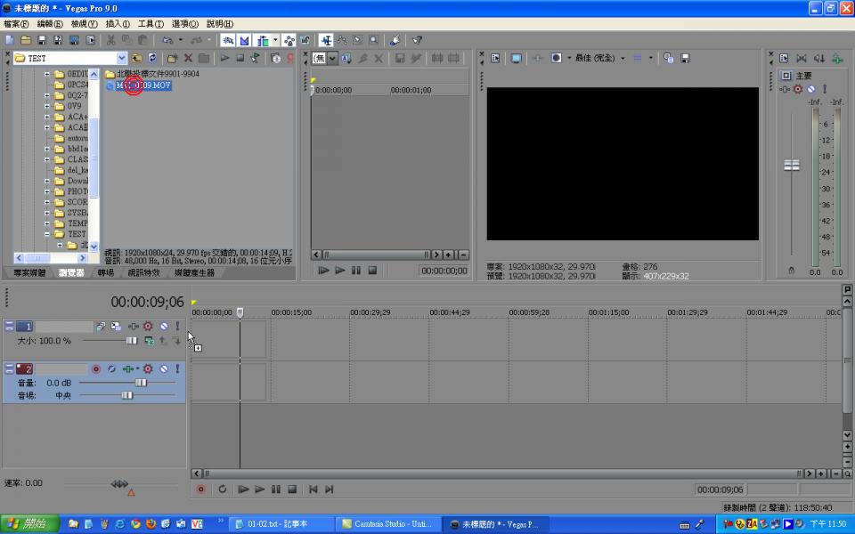Click the Undo icon in toolbar

point(167,40)
